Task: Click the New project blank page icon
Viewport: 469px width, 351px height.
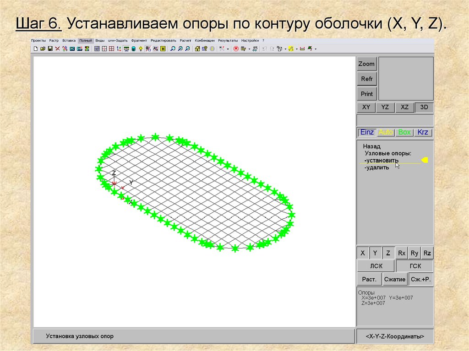Action: tap(36, 49)
